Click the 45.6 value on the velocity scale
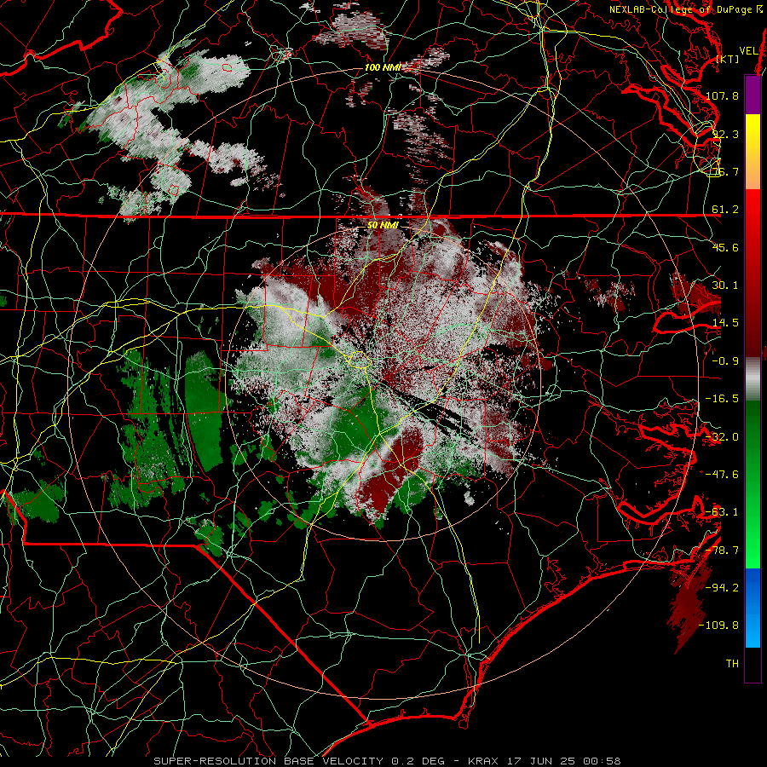767x767 pixels. coord(725,247)
